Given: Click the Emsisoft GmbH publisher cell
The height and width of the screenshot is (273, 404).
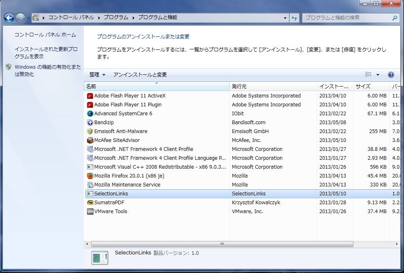Looking at the screenshot, I should point(250,131).
